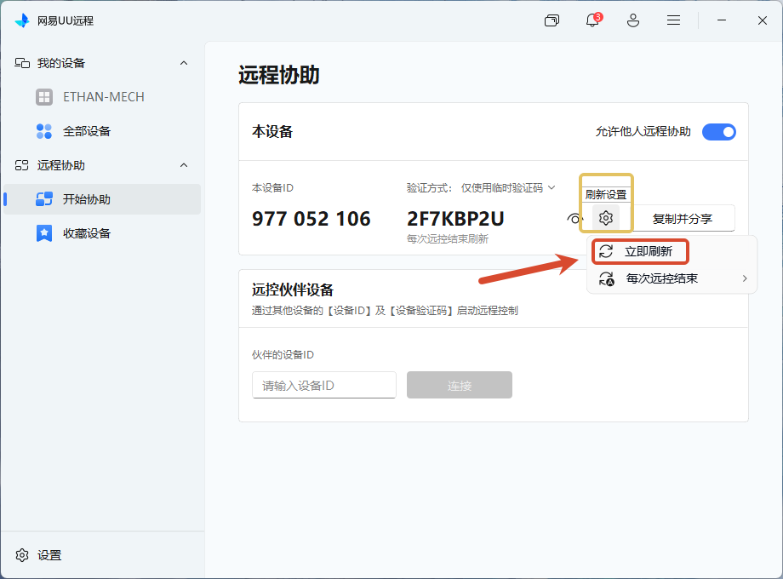Go to 开始协助 page
This screenshot has width=783, height=579.
coord(102,199)
